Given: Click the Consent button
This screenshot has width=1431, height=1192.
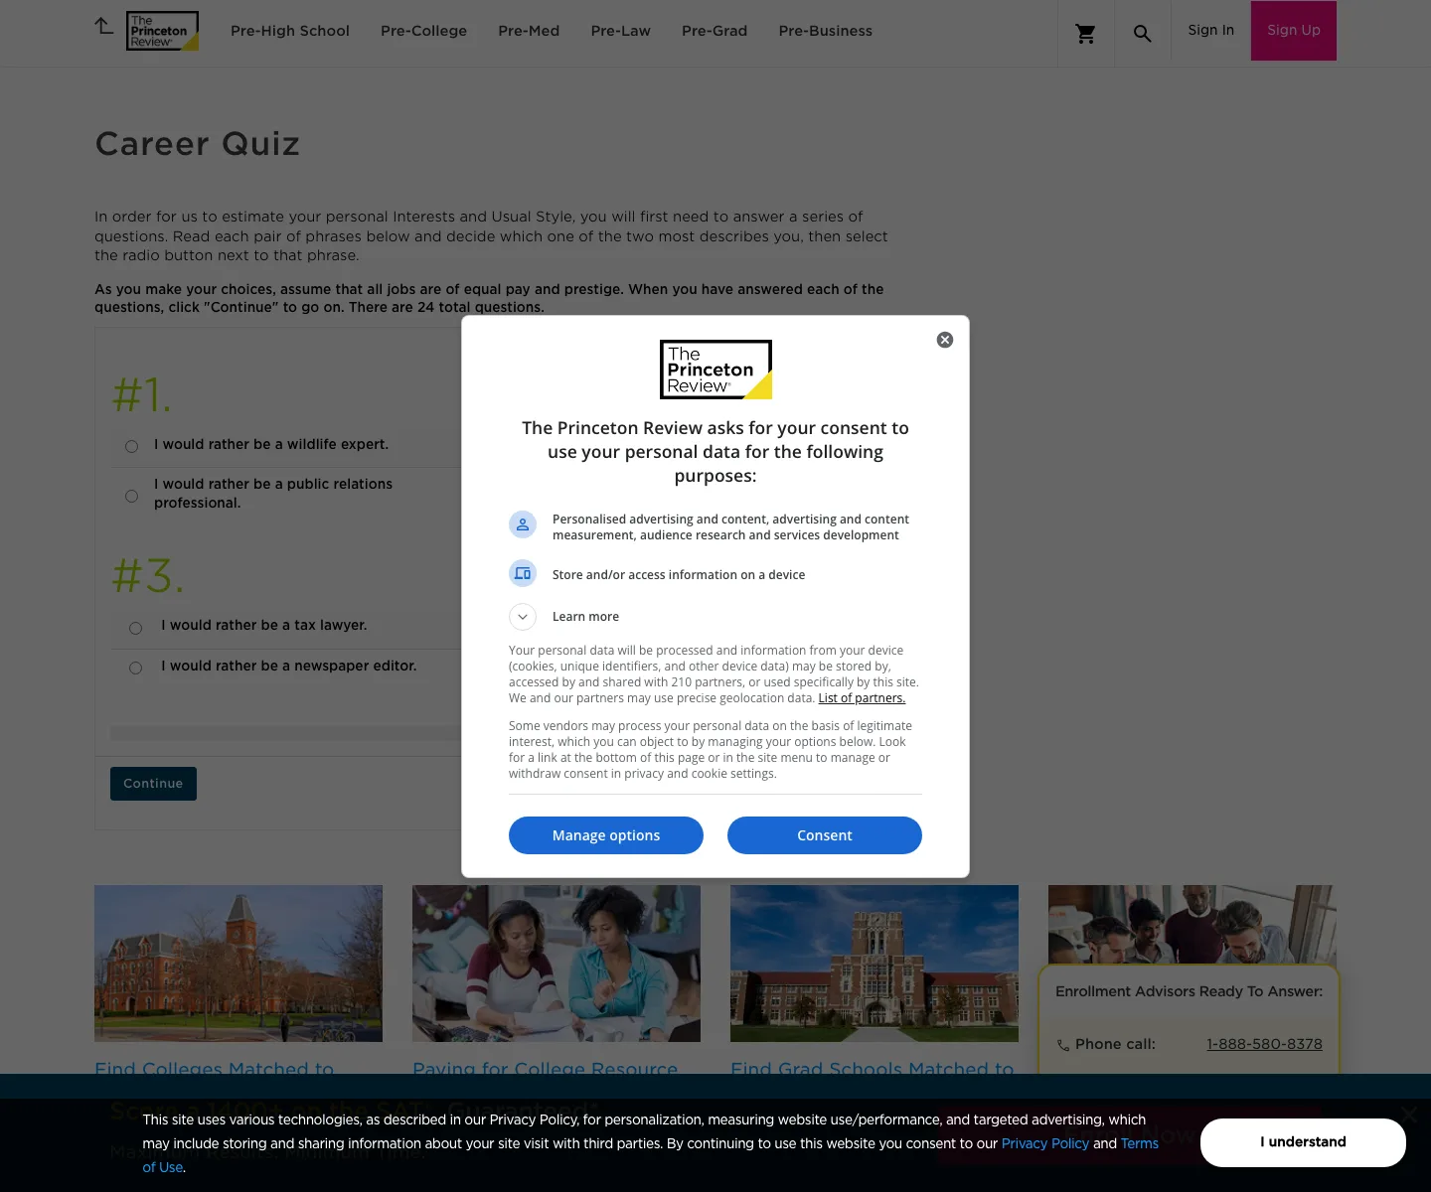Looking at the screenshot, I should click(825, 835).
